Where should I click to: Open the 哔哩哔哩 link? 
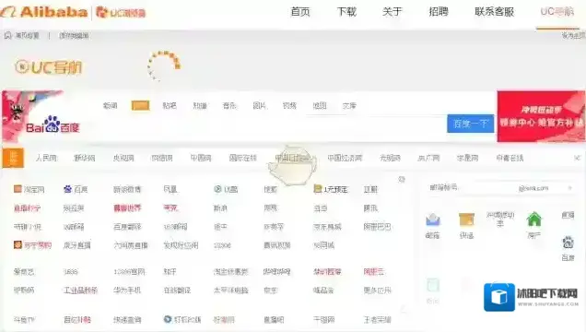[x=277, y=272]
